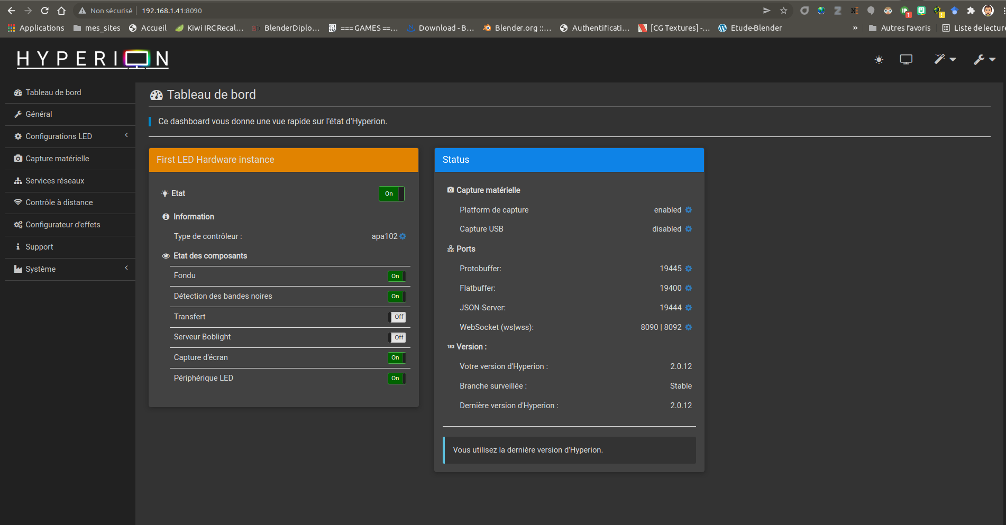Open Accueil bookmark
The image size is (1006, 525).
(x=148, y=28)
